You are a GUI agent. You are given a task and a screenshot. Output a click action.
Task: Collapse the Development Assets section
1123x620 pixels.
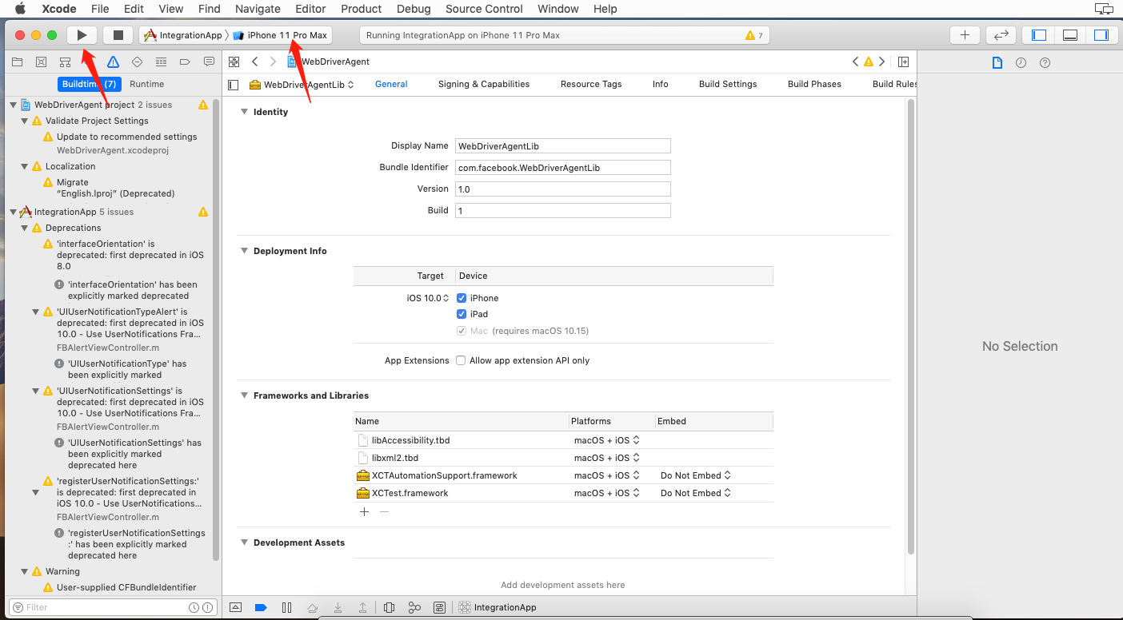[244, 542]
